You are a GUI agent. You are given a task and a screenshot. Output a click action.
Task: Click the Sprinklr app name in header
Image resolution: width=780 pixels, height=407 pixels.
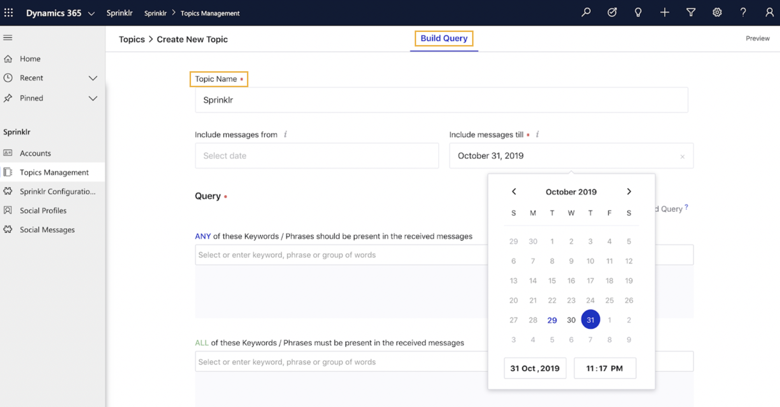[119, 13]
